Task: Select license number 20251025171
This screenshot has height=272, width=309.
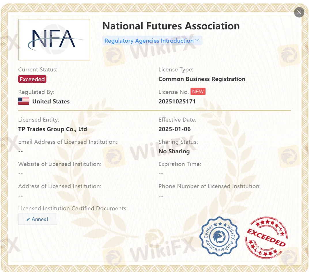Action: pos(177,101)
